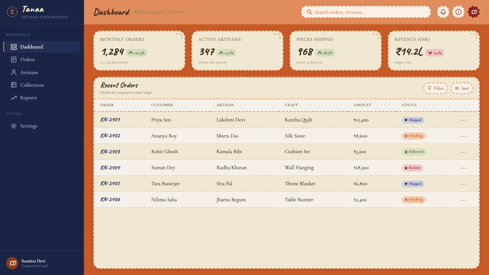
Task: Click Review status badge for Suman Dey
Action: click(413, 168)
